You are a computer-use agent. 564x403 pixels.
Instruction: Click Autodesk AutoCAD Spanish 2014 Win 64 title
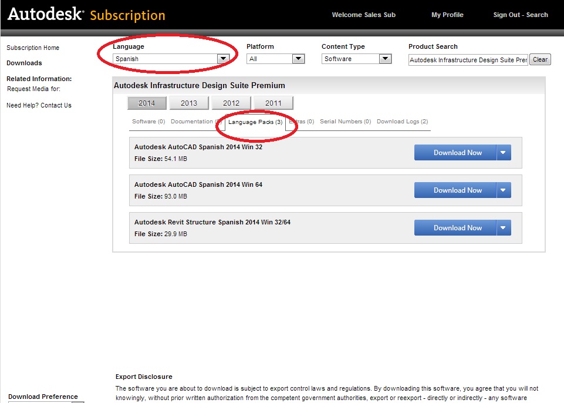pyautogui.click(x=198, y=184)
